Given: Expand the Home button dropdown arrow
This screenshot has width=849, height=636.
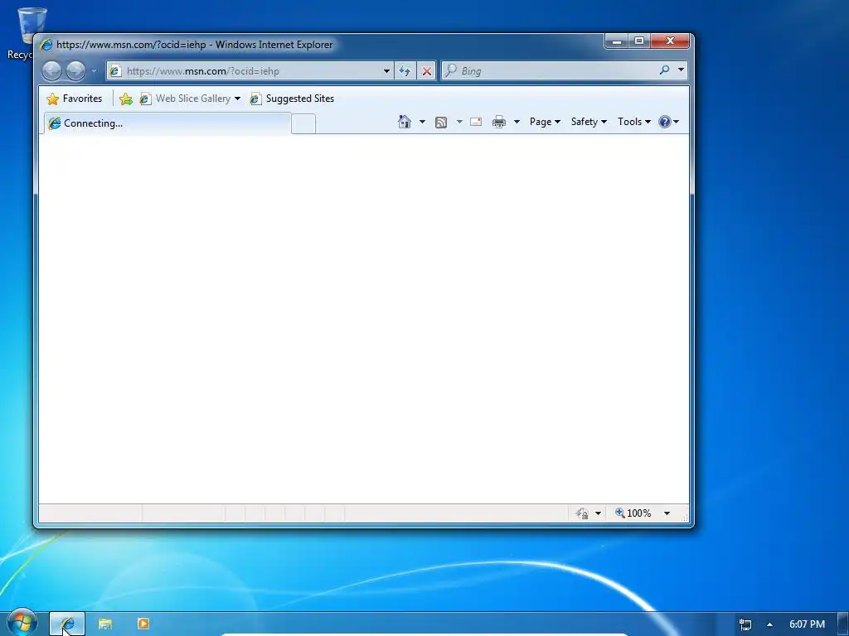Looking at the screenshot, I should point(422,122).
